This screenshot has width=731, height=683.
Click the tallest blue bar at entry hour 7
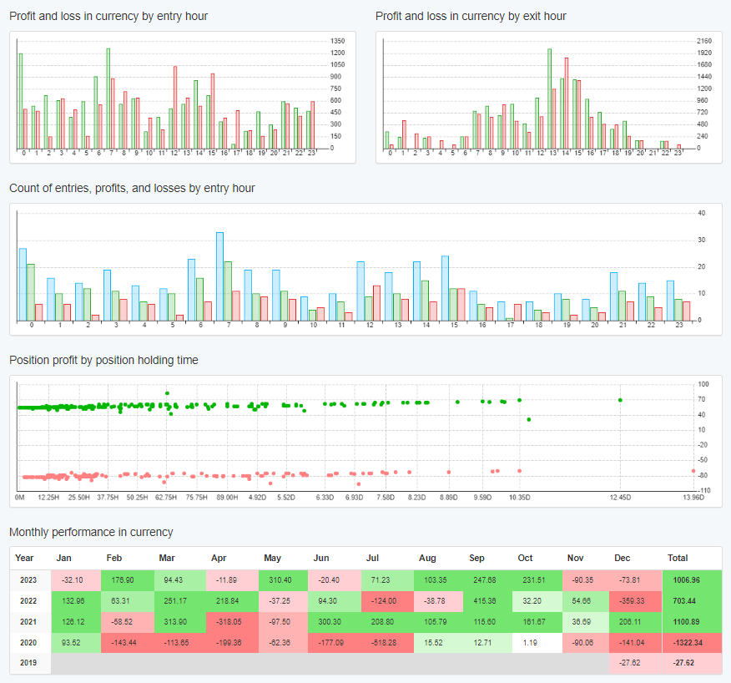point(219,276)
